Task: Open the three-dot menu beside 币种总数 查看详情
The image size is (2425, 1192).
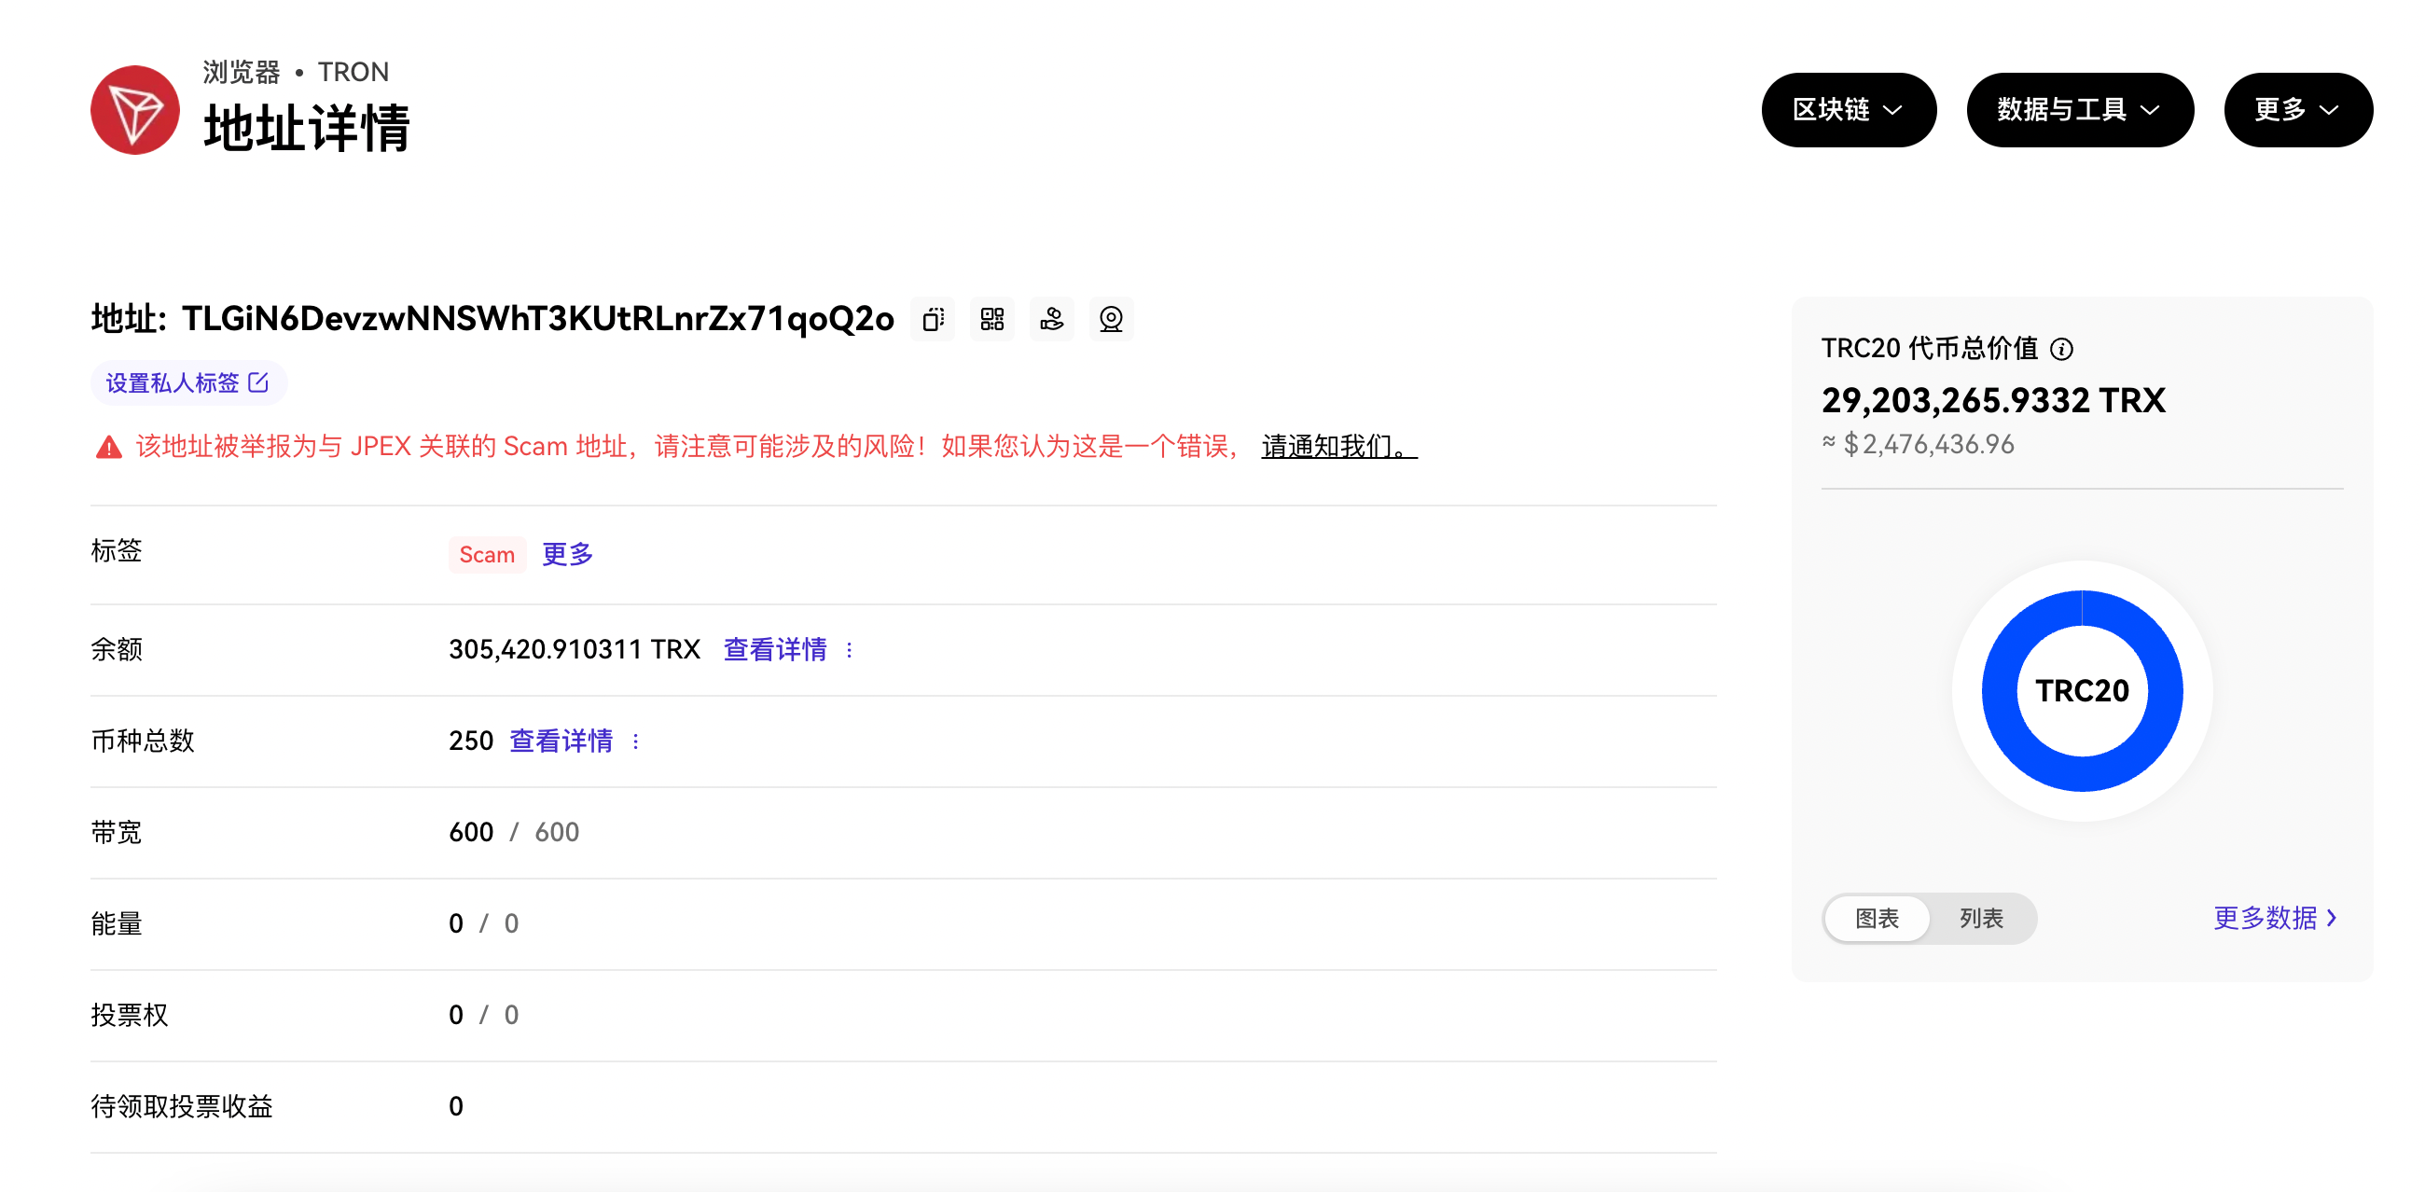Action: (635, 741)
